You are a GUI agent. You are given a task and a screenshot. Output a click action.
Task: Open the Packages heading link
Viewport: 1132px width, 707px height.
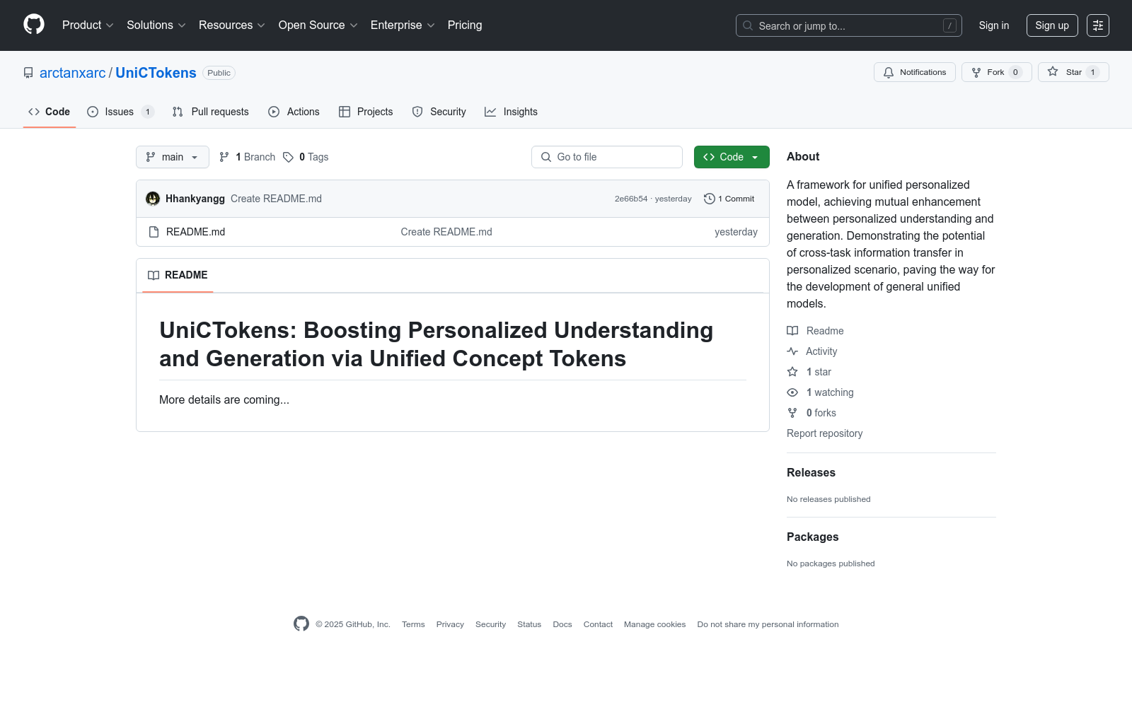[812, 537]
